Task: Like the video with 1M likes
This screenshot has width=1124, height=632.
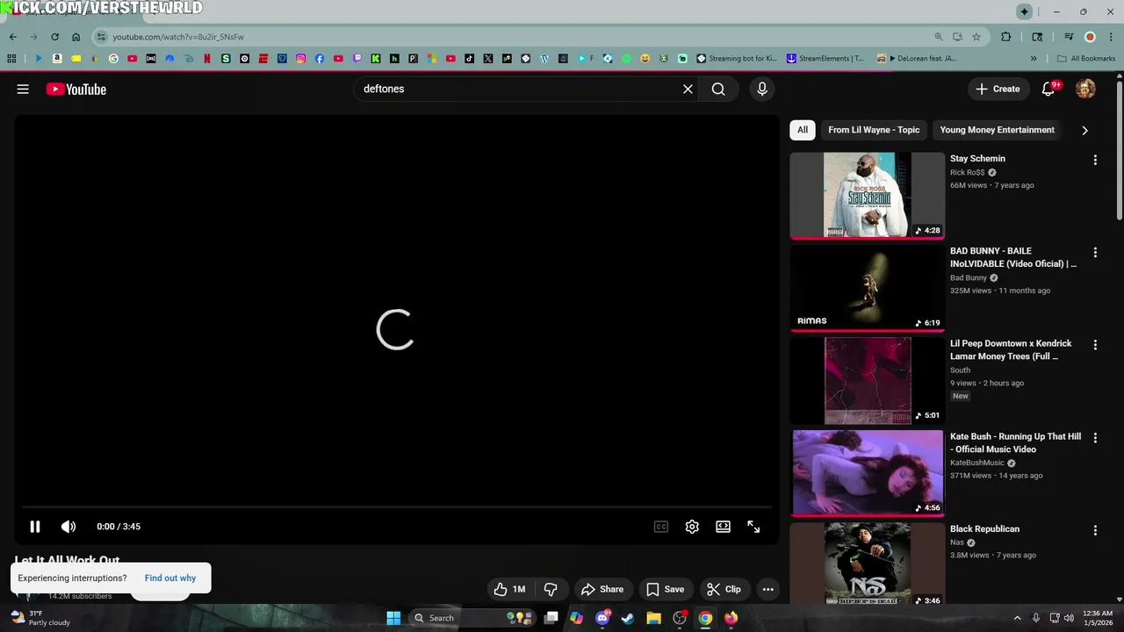Action: 509,589
